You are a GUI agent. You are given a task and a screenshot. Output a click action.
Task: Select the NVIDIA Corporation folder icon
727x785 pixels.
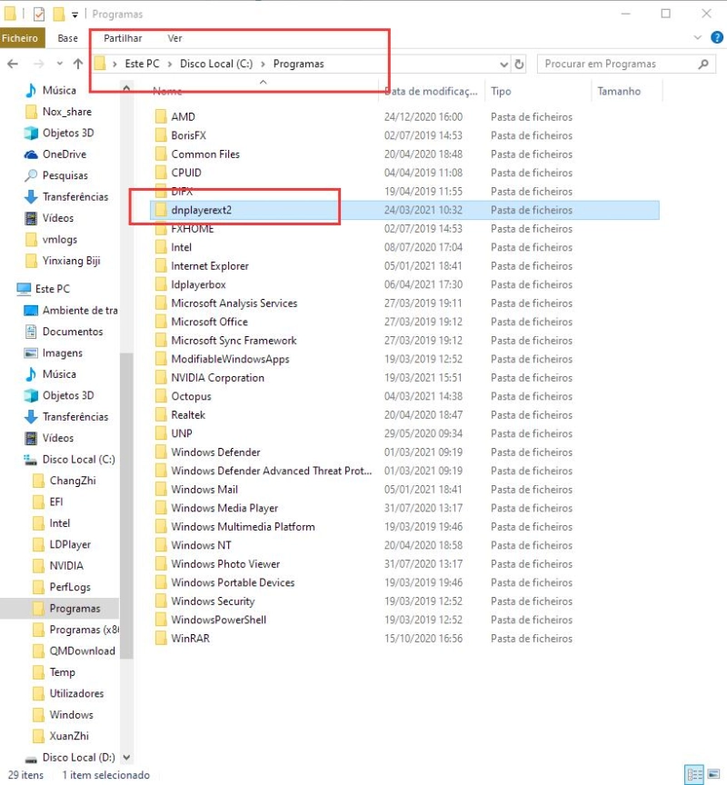[160, 378]
